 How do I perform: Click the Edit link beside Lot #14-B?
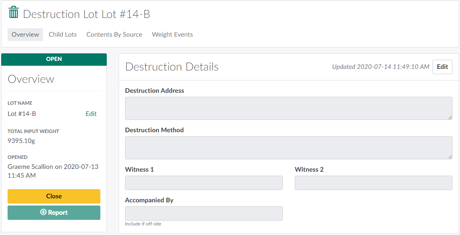point(91,114)
